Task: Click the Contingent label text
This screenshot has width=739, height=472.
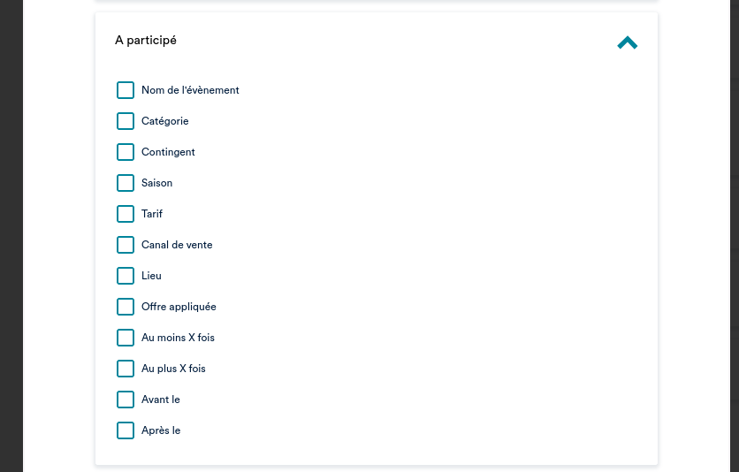Action: point(168,152)
